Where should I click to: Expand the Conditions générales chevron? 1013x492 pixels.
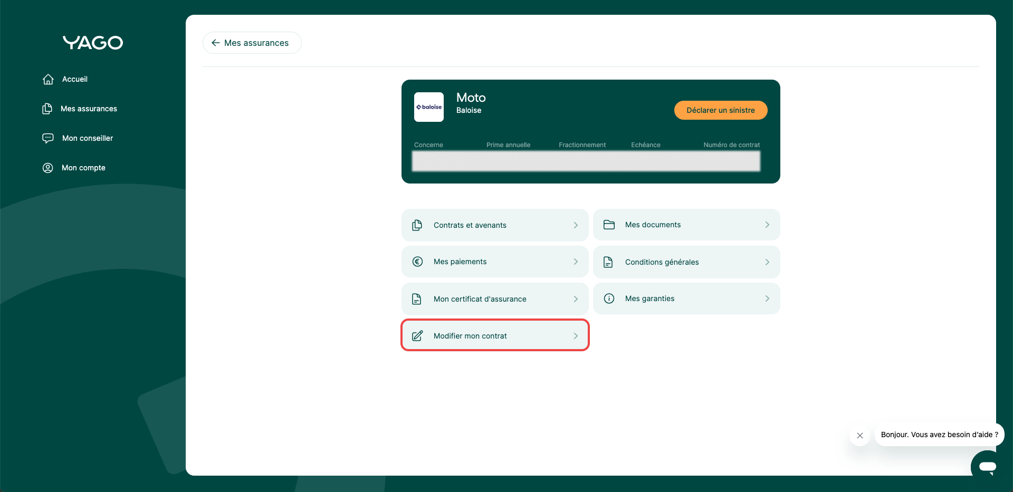point(767,262)
